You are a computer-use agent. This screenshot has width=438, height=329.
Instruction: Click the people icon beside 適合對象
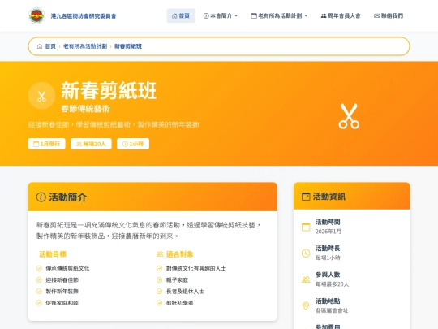click(160, 254)
